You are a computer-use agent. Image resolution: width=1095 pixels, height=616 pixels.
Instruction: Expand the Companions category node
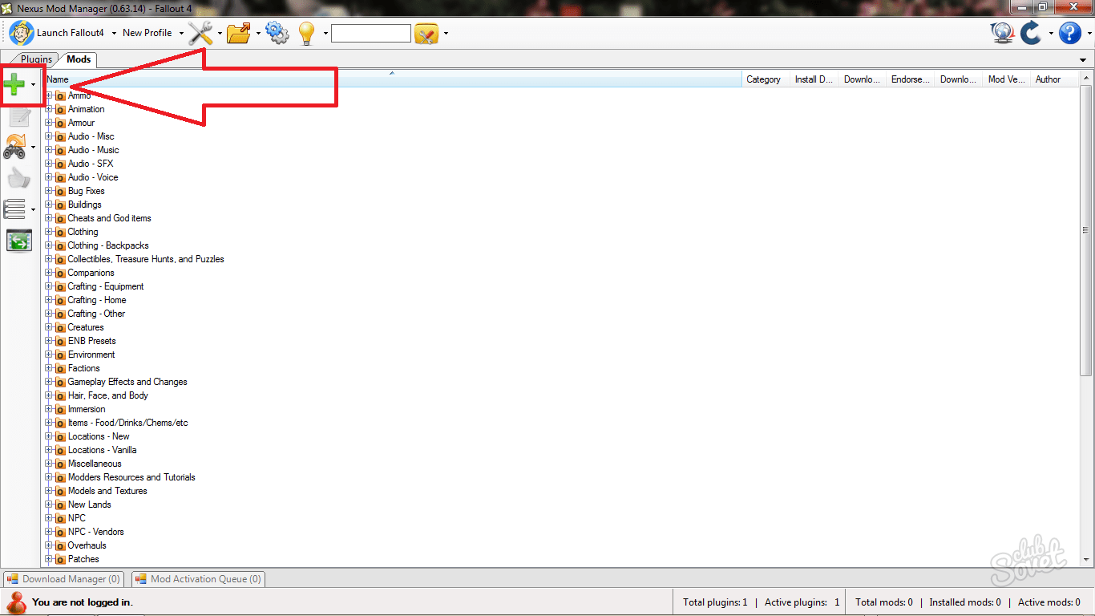click(x=49, y=273)
